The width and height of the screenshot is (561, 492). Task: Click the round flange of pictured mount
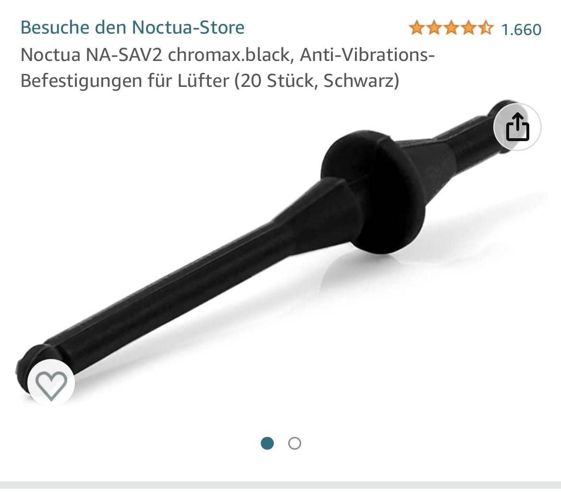(x=374, y=193)
